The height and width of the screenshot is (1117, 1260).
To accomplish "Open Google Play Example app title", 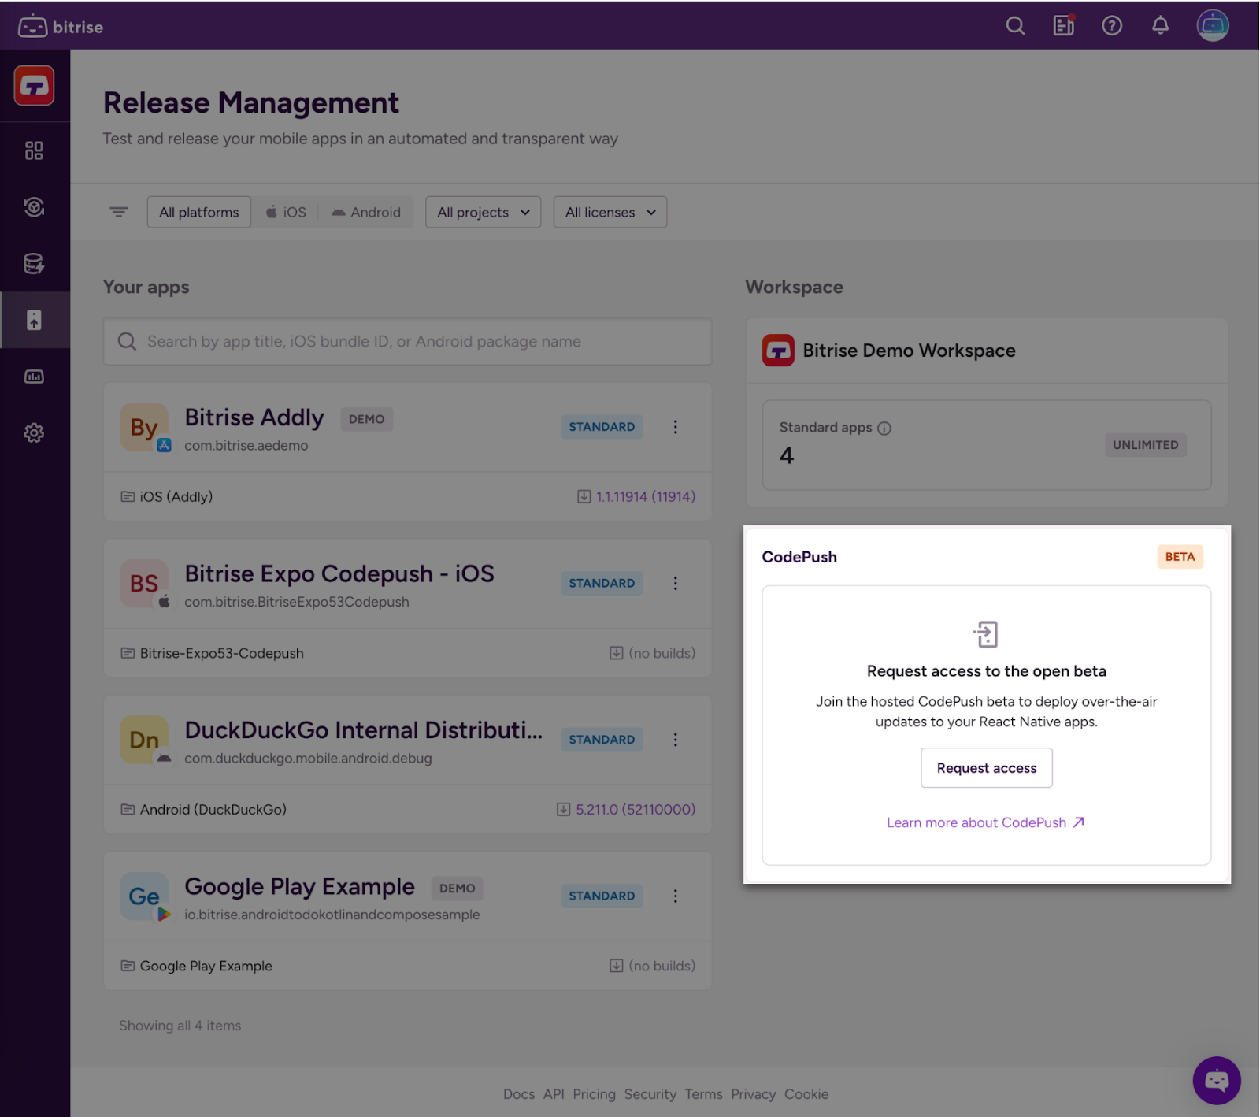I will (299, 886).
